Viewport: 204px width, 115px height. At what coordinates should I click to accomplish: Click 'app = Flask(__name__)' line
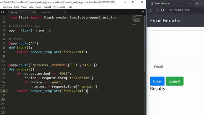(x=29, y=30)
